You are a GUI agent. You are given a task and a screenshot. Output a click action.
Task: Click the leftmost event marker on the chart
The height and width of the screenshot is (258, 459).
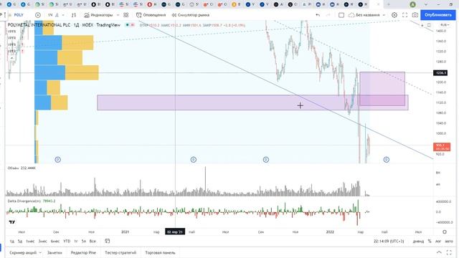coord(57,159)
